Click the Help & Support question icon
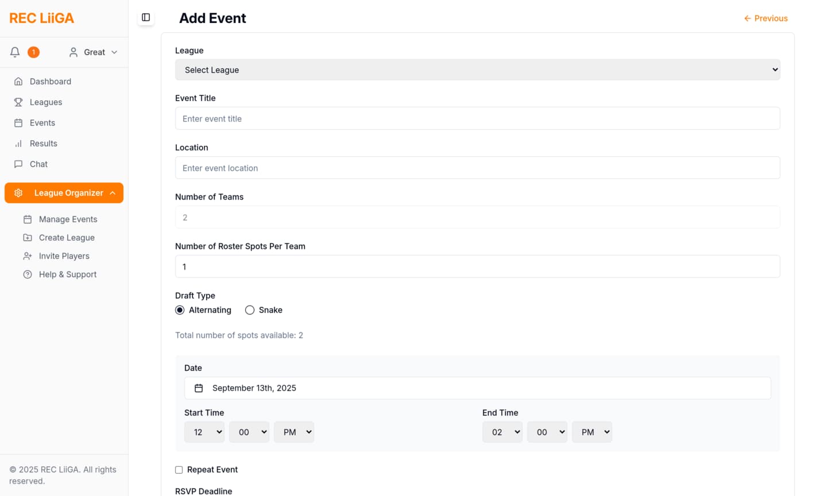Image resolution: width=827 pixels, height=496 pixels. click(x=28, y=274)
